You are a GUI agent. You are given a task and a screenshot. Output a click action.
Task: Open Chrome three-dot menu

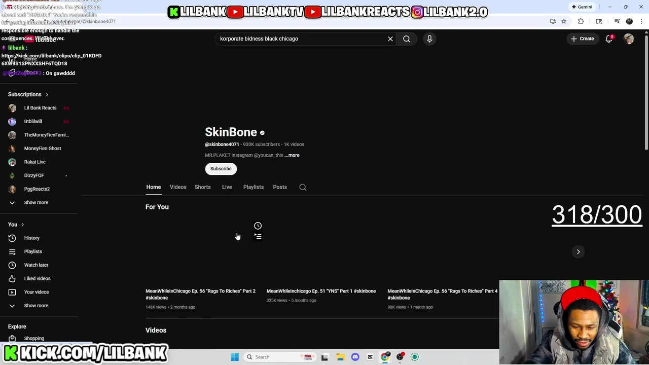pyautogui.click(x=641, y=21)
